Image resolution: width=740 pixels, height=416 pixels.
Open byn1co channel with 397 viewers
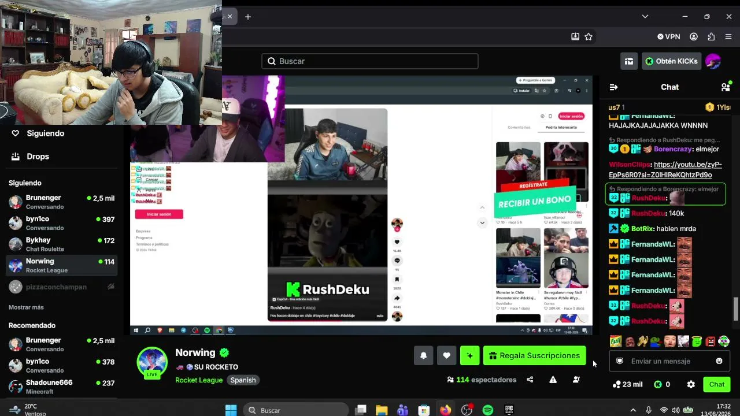pyautogui.click(x=61, y=223)
